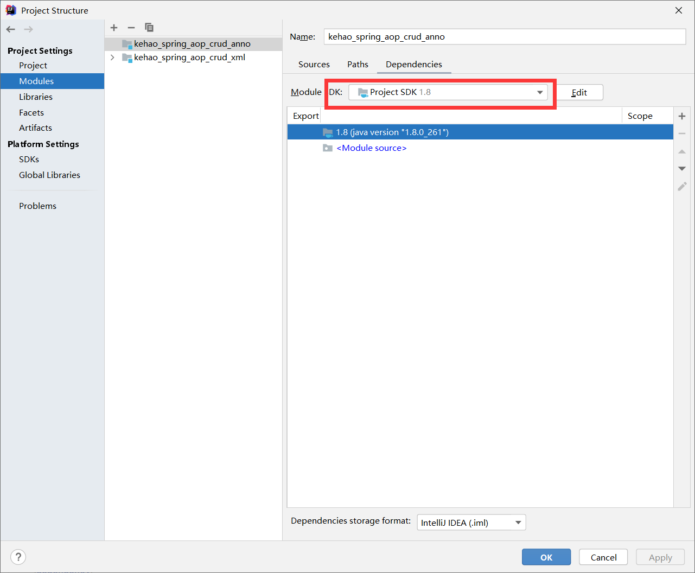Open Project settings section
This screenshot has width=695, height=573.
(33, 66)
